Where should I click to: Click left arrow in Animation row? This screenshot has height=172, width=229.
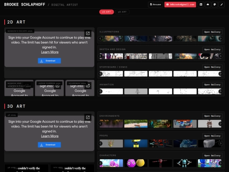click(x=100, y=91)
